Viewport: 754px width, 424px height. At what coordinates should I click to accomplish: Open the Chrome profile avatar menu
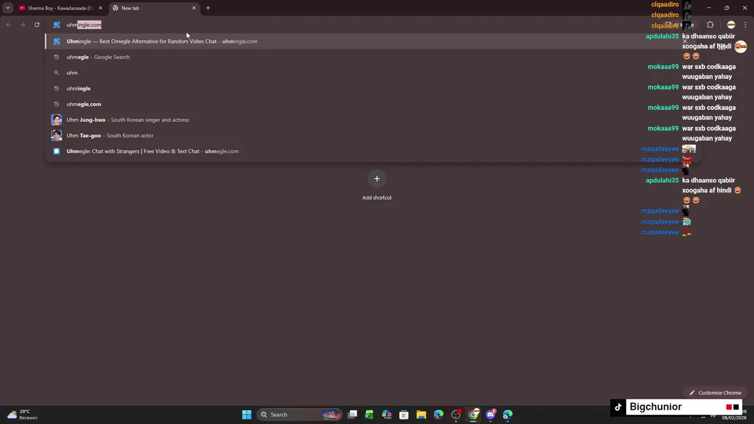coord(731,25)
